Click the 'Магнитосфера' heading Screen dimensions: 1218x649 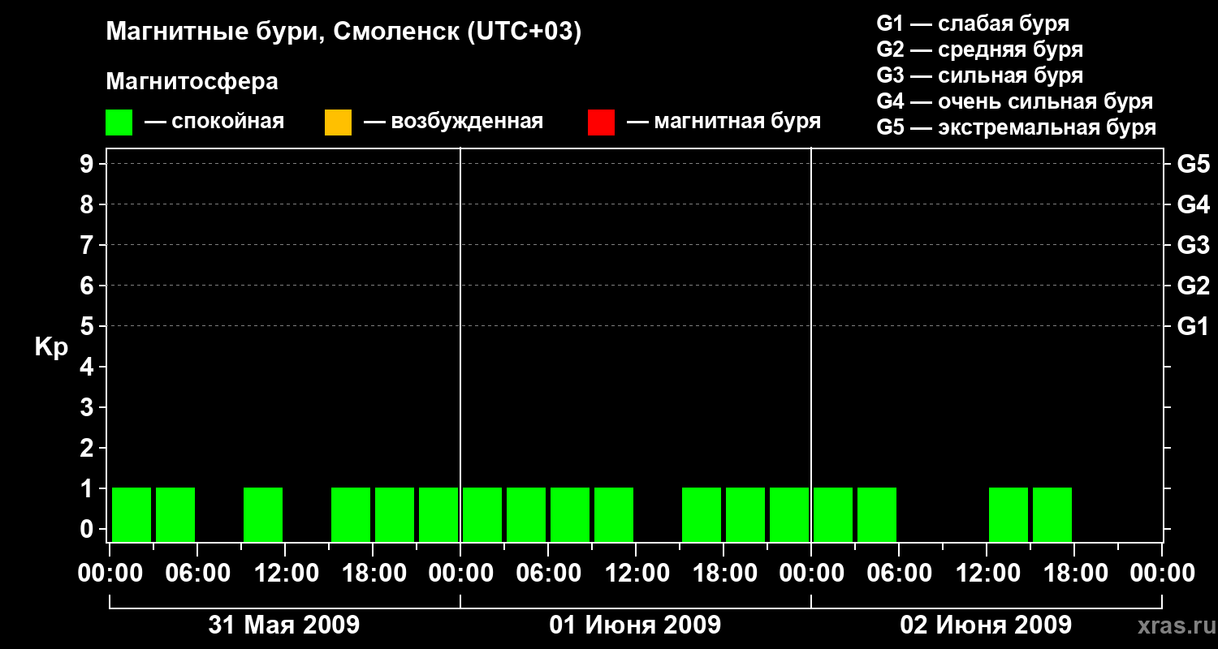192,82
